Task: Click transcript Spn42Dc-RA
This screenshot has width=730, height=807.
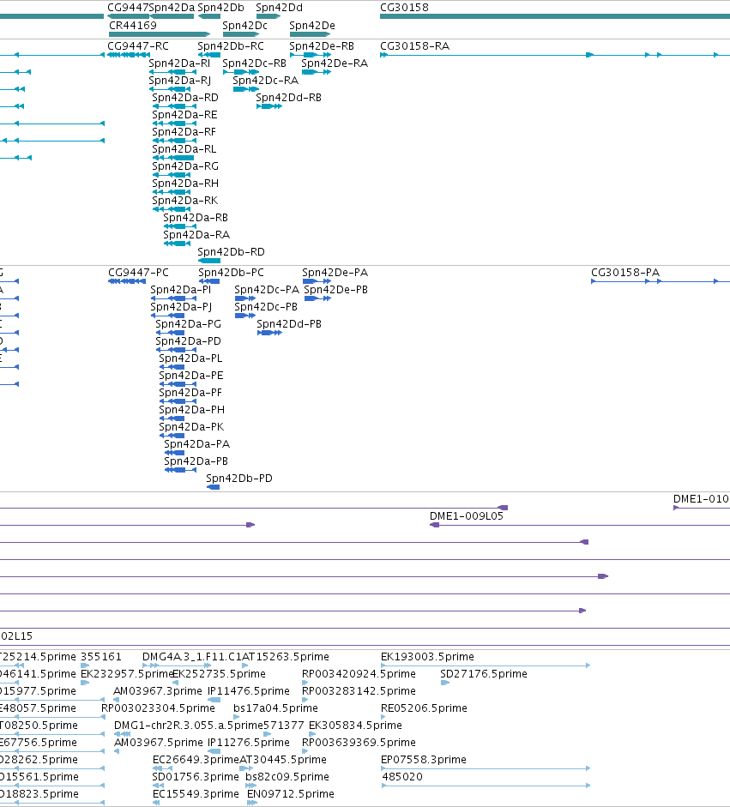Action: pyautogui.click(x=266, y=81)
